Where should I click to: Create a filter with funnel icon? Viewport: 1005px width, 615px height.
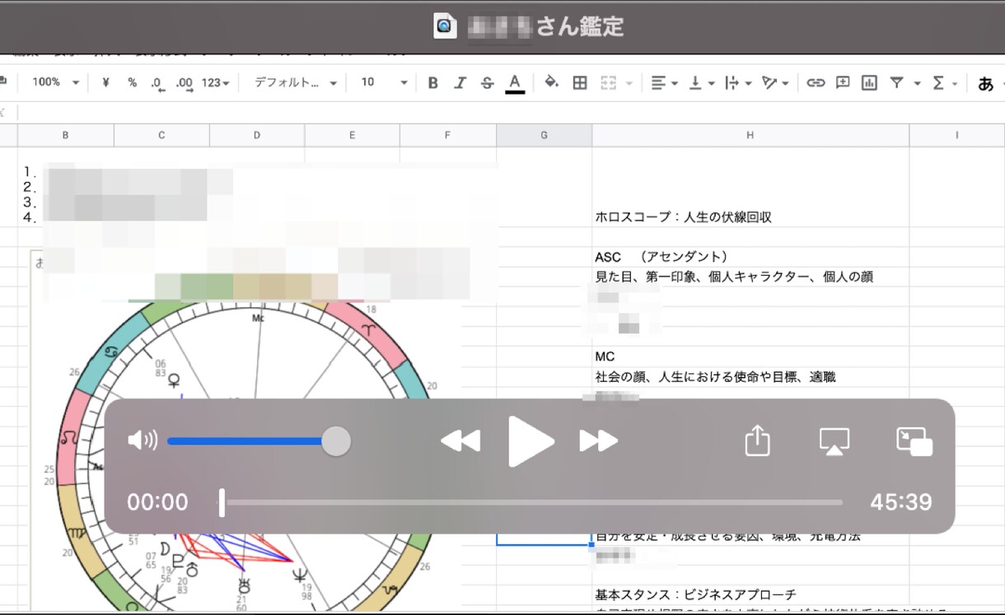point(896,82)
